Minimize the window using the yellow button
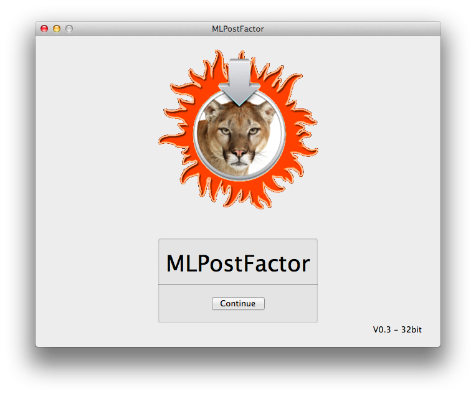 tap(57, 29)
